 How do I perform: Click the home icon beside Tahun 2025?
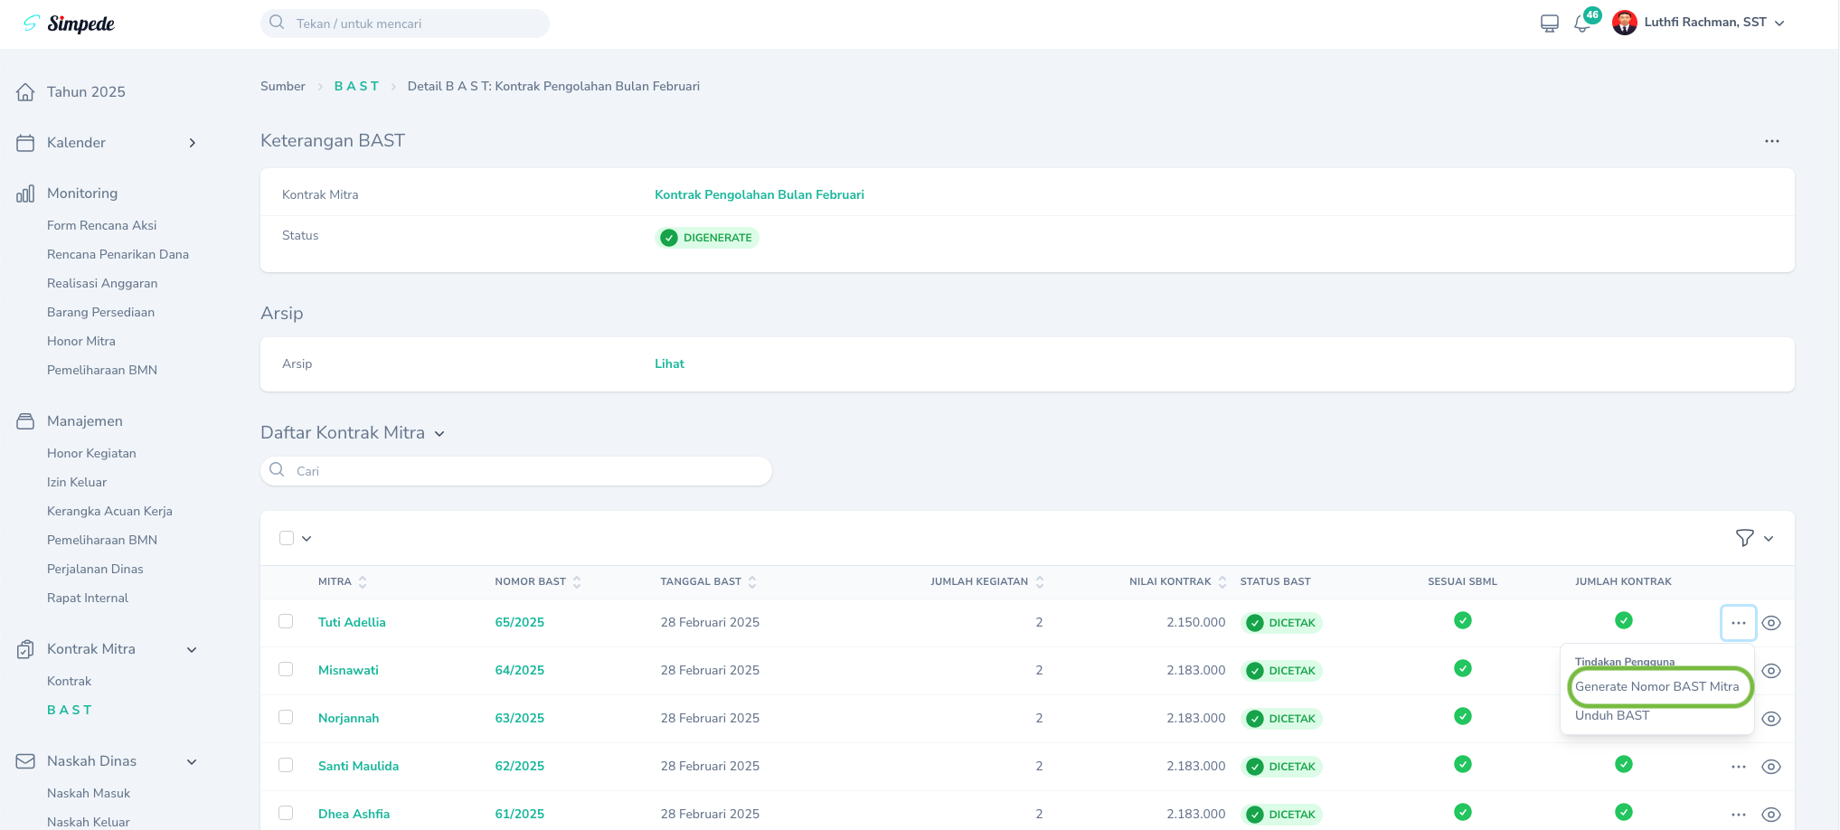(25, 92)
